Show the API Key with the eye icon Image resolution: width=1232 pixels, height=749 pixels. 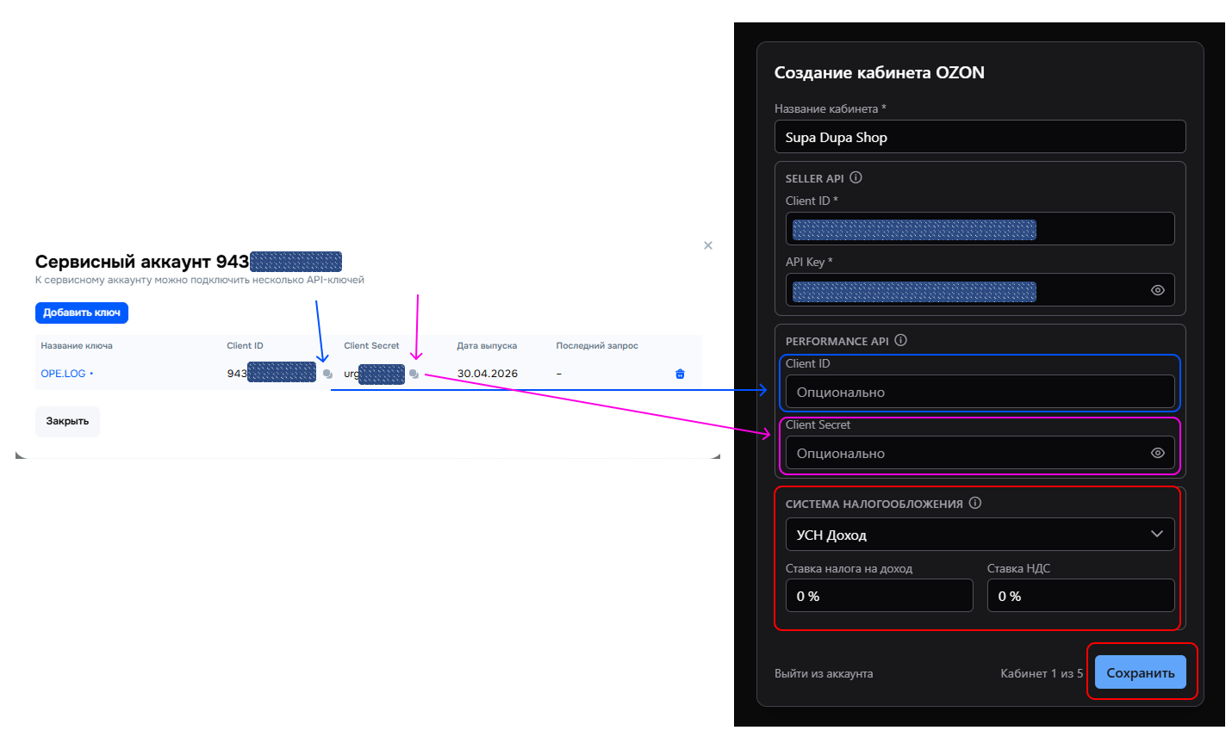pyautogui.click(x=1158, y=290)
